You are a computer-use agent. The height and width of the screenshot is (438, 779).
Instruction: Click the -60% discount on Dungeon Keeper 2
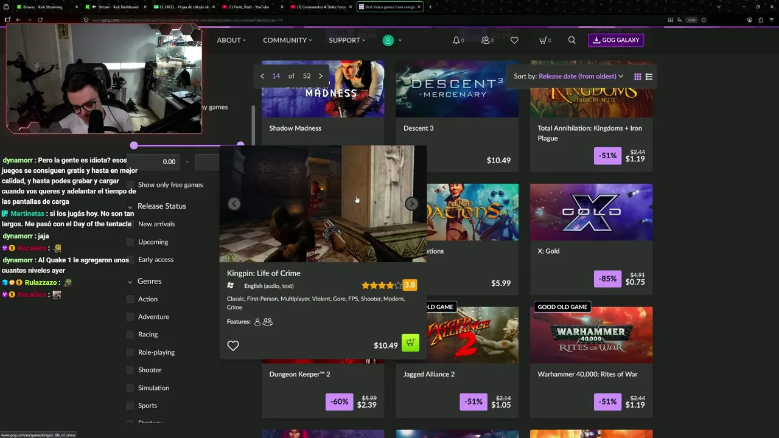(x=340, y=402)
